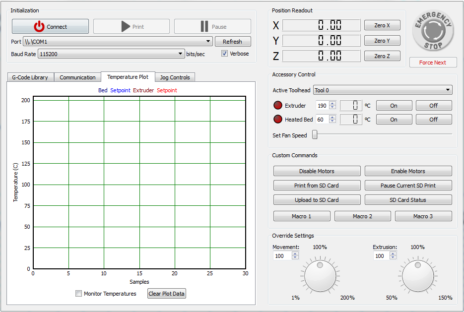Open the Jog Controls tab

175,77
